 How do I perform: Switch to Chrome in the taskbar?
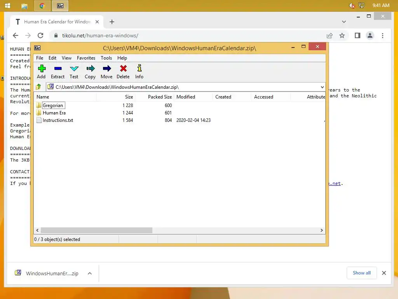[x=42, y=6]
